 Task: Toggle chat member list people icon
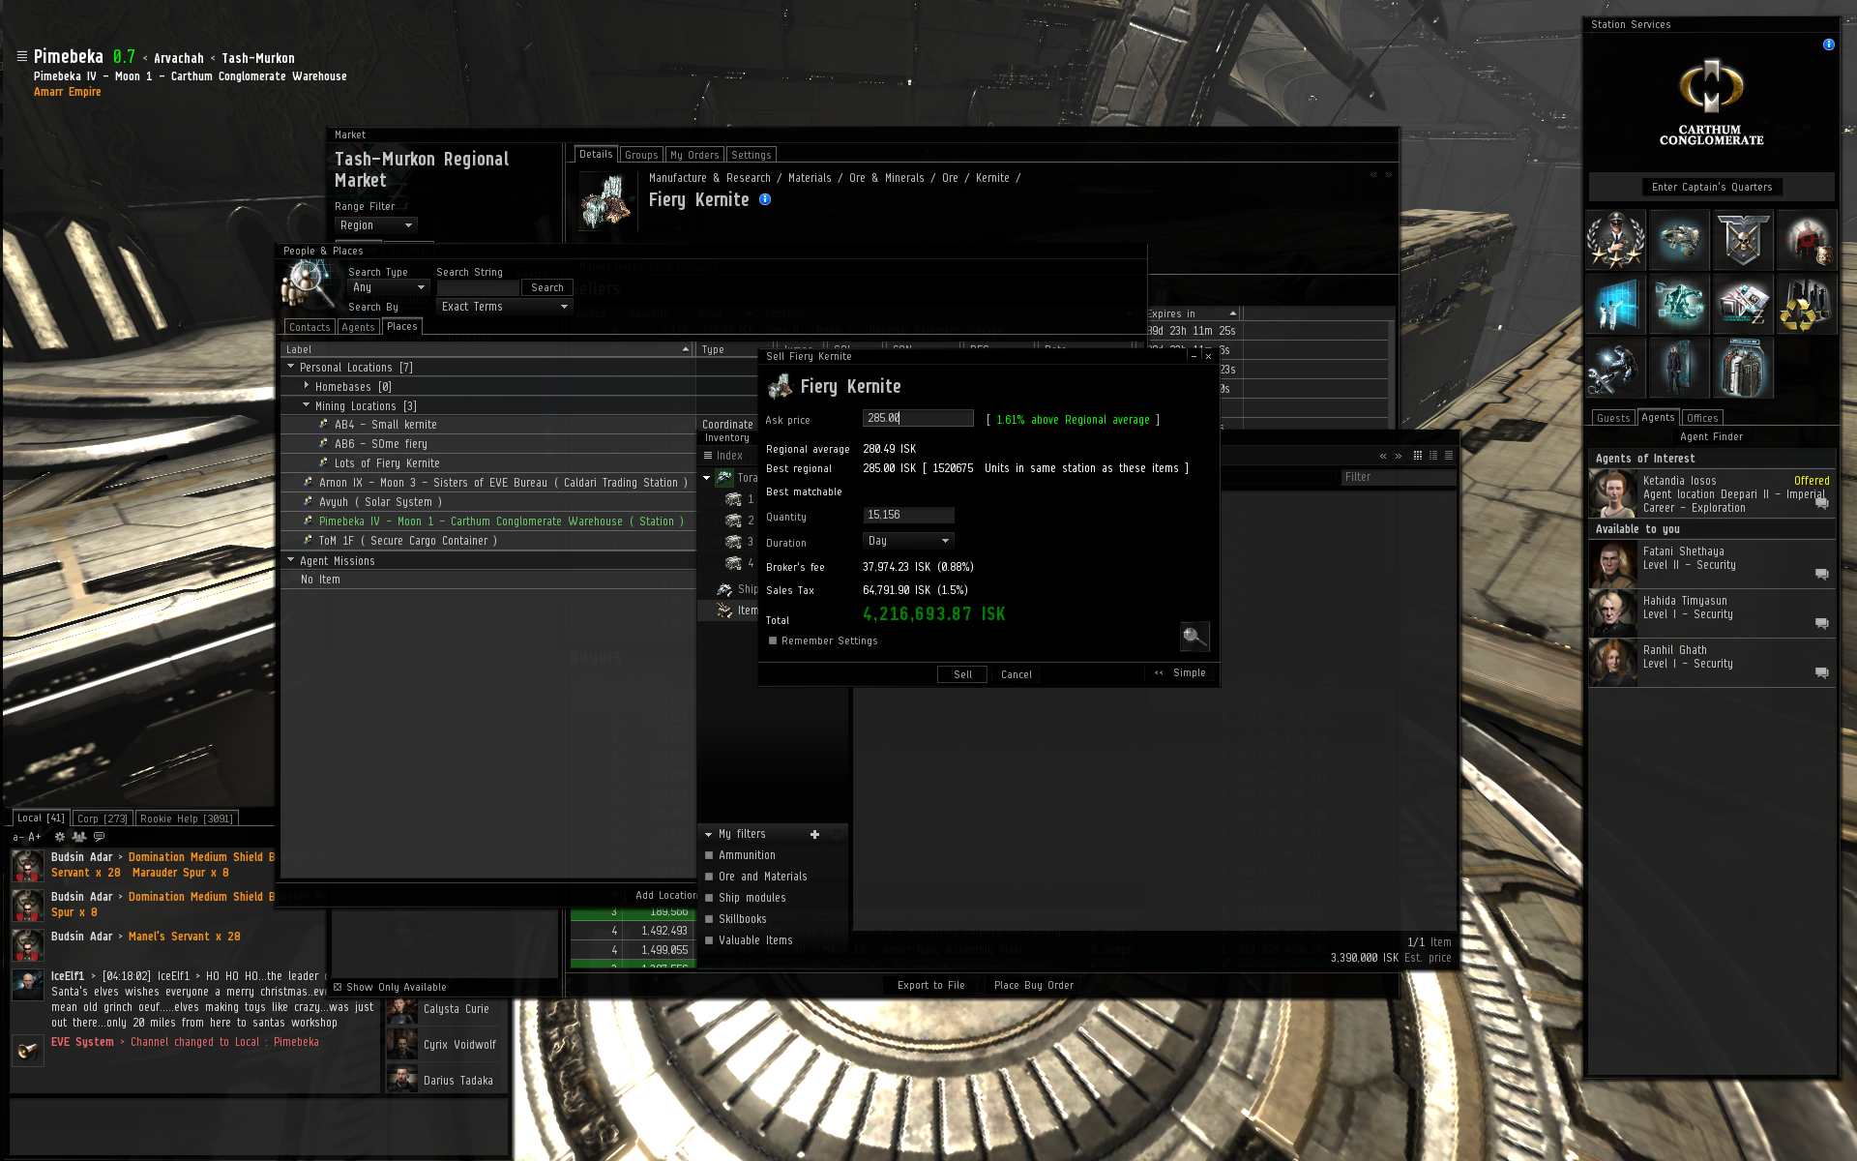(79, 837)
